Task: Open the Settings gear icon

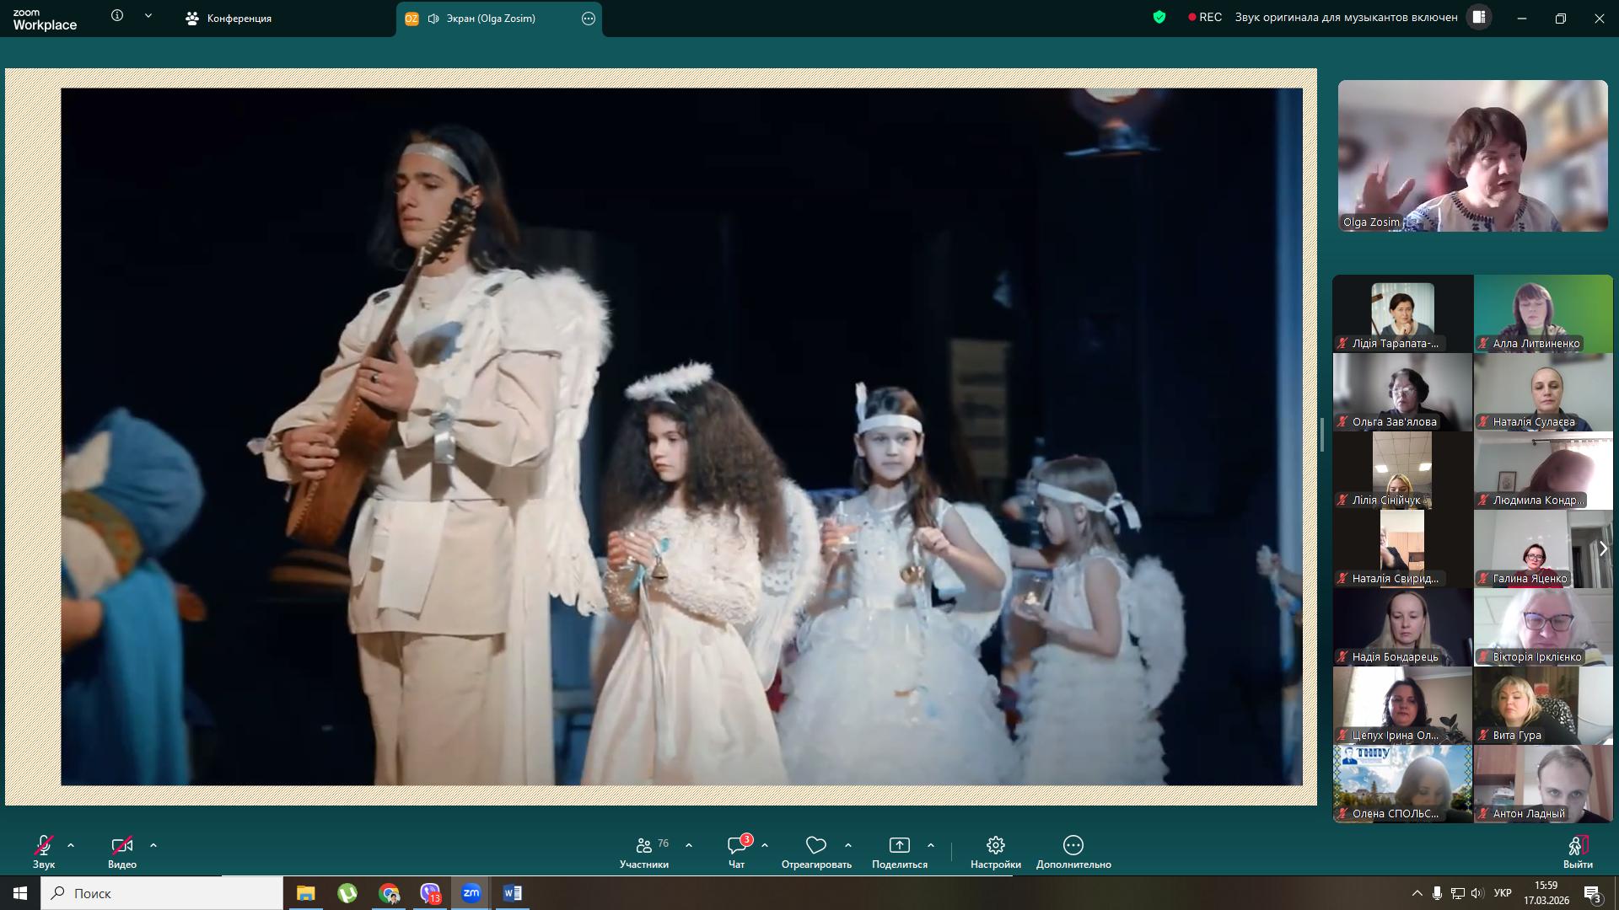Action: pos(995,845)
